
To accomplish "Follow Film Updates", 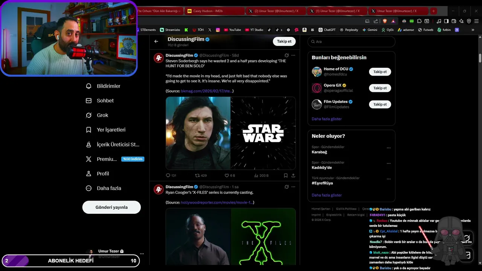I will tap(380, 104).
